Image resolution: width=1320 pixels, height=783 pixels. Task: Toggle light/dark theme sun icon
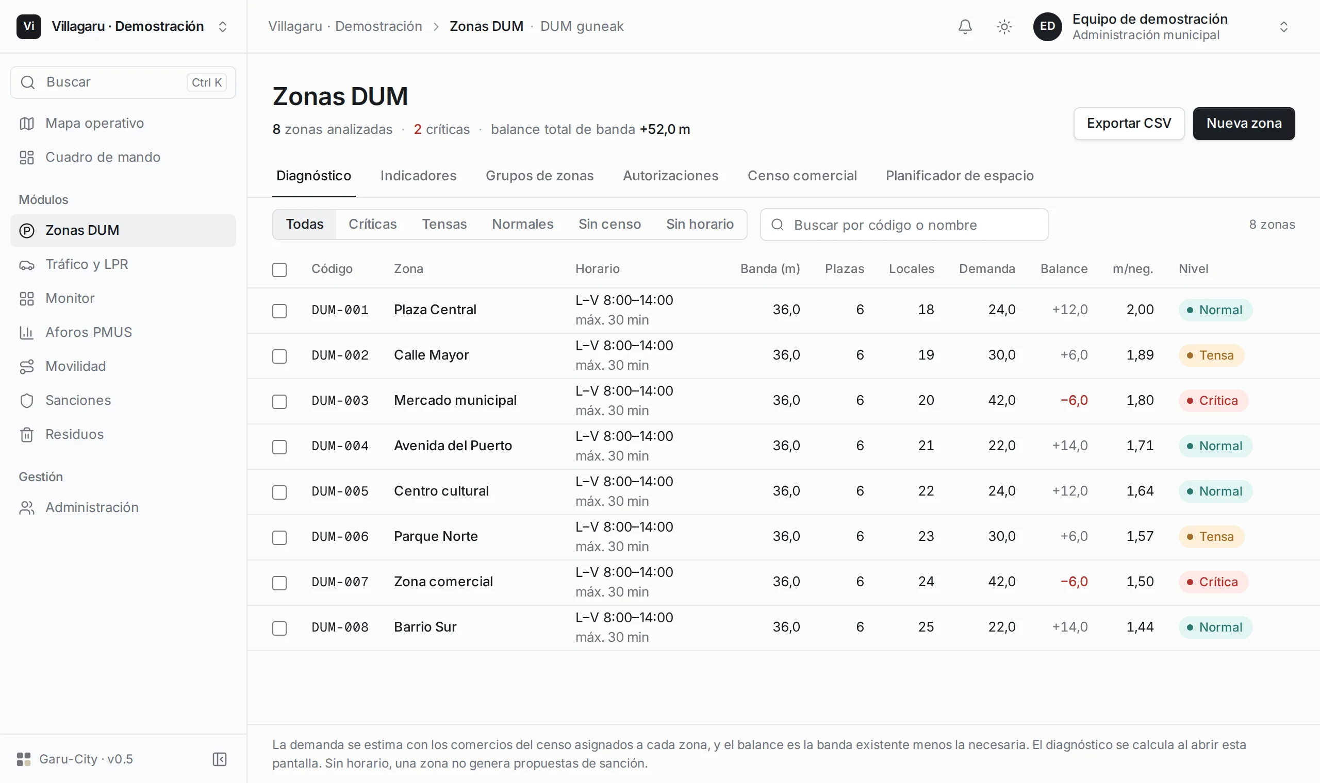pyautogui.click(x=1004, y=26)
